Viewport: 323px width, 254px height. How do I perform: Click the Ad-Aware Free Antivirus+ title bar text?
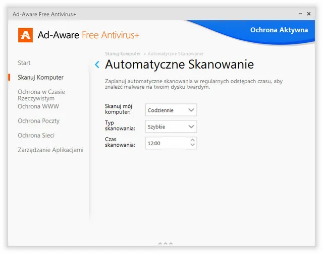pyautogui.click(x=44, y=14)
